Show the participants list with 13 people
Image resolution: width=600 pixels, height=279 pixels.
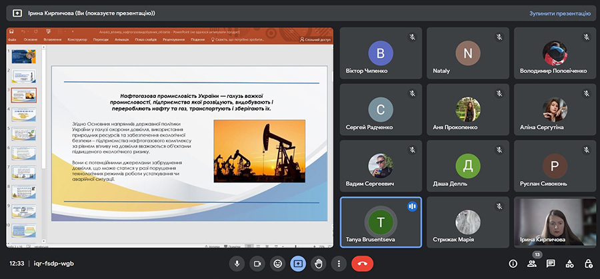[532, 264]
